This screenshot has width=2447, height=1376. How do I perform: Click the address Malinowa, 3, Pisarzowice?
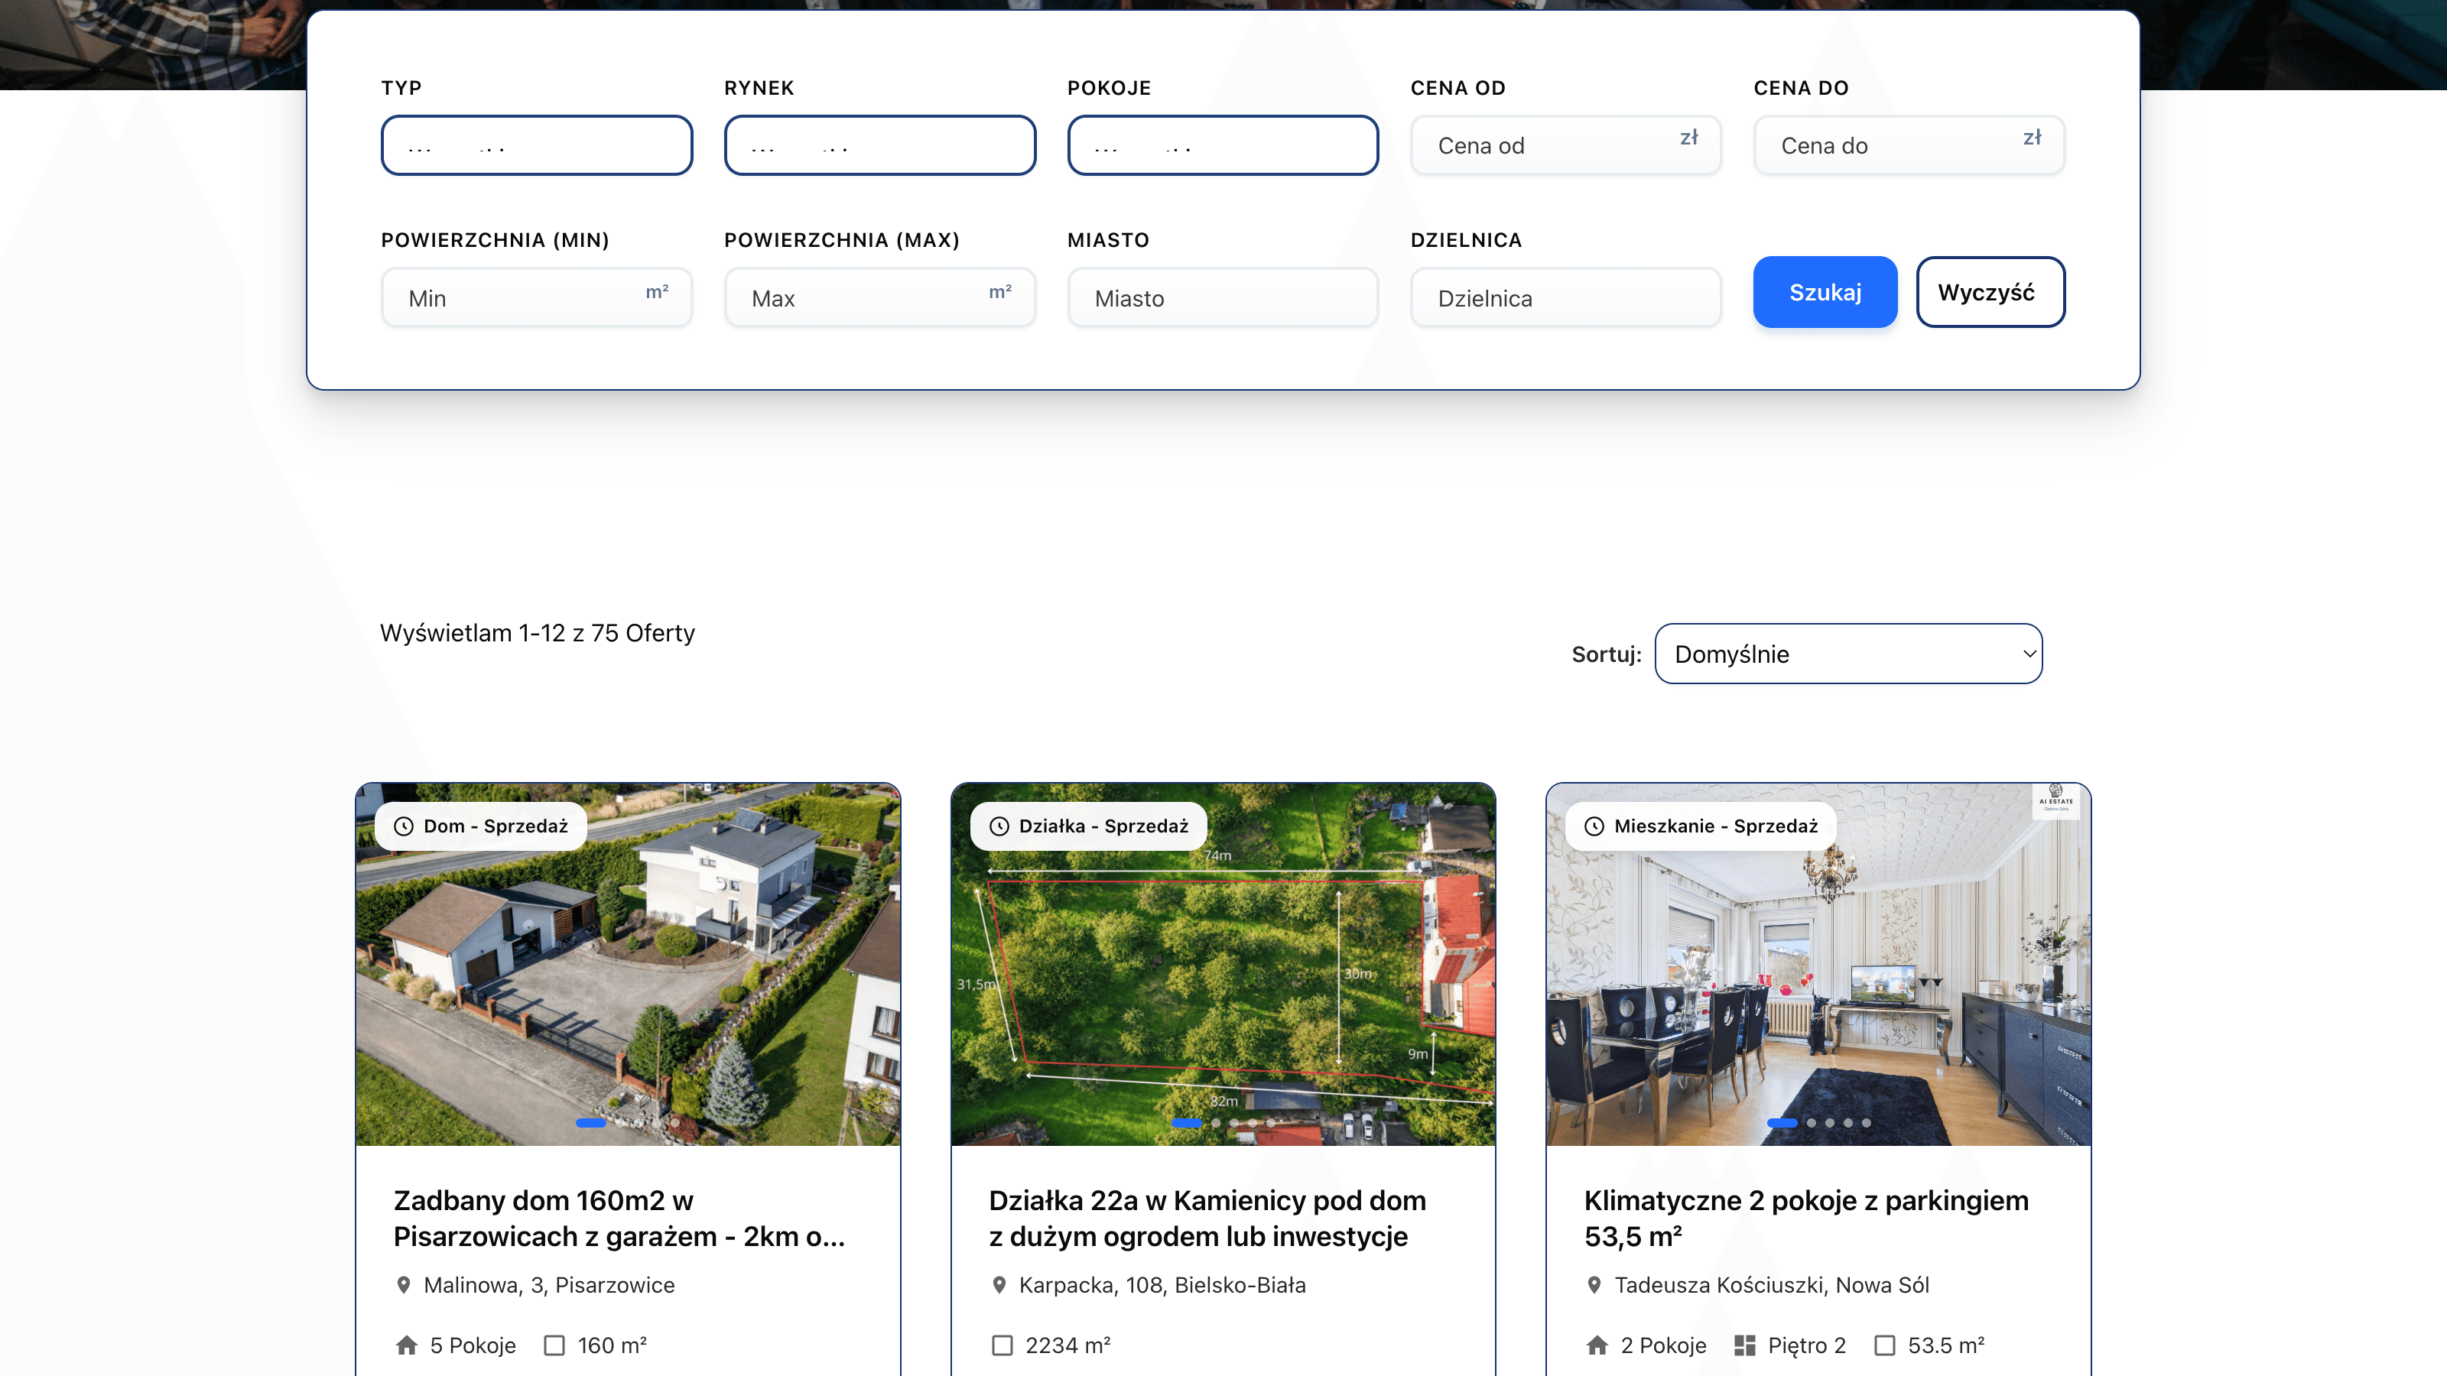click(549, 1285)
